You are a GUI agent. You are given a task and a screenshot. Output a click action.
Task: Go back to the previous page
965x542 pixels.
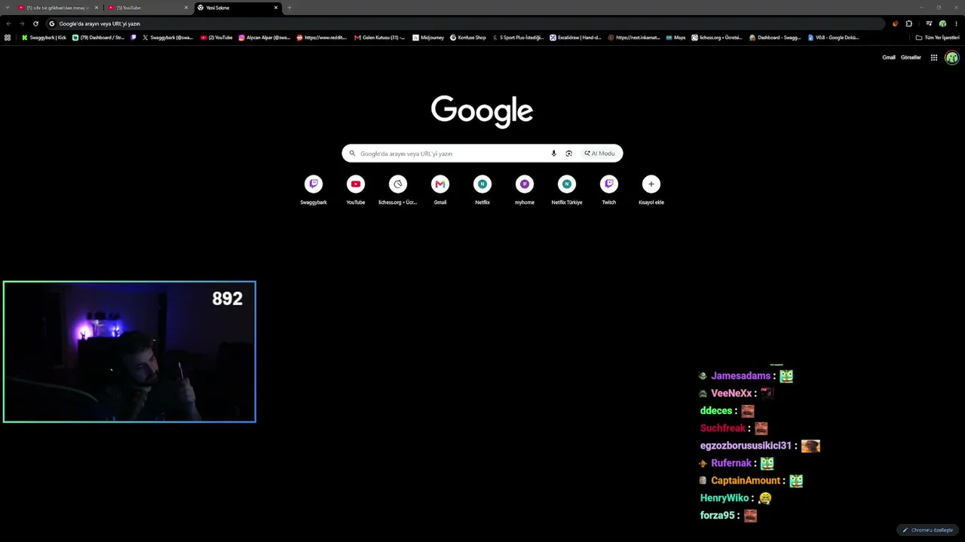tap(8, 23)
